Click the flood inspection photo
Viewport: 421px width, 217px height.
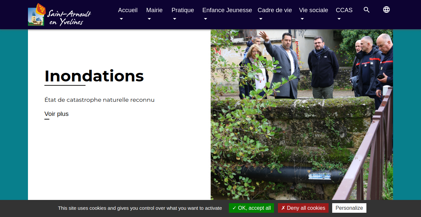[x=302, y=115]
